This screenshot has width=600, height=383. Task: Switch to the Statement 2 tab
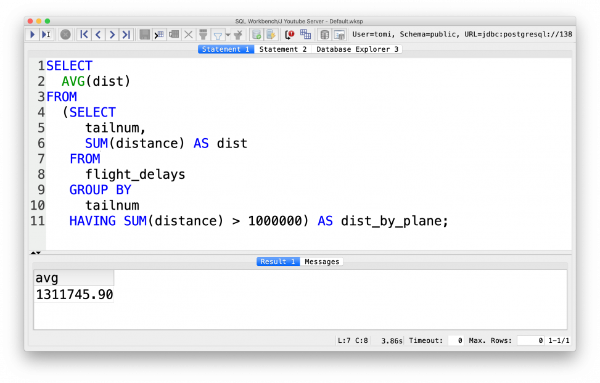tap(283, 49)
